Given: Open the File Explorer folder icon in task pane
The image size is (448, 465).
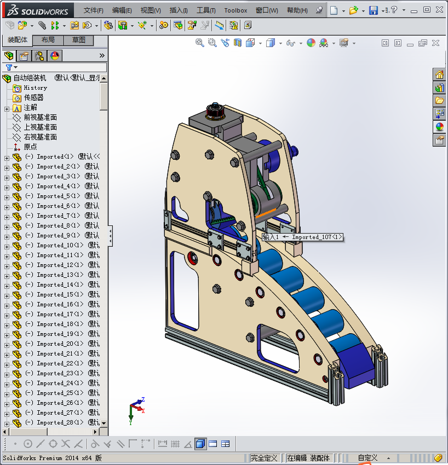Looking at the screenshot, I should point(439,101).
